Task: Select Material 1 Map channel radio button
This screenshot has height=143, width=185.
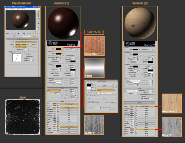Action: [x=63, y=98]
